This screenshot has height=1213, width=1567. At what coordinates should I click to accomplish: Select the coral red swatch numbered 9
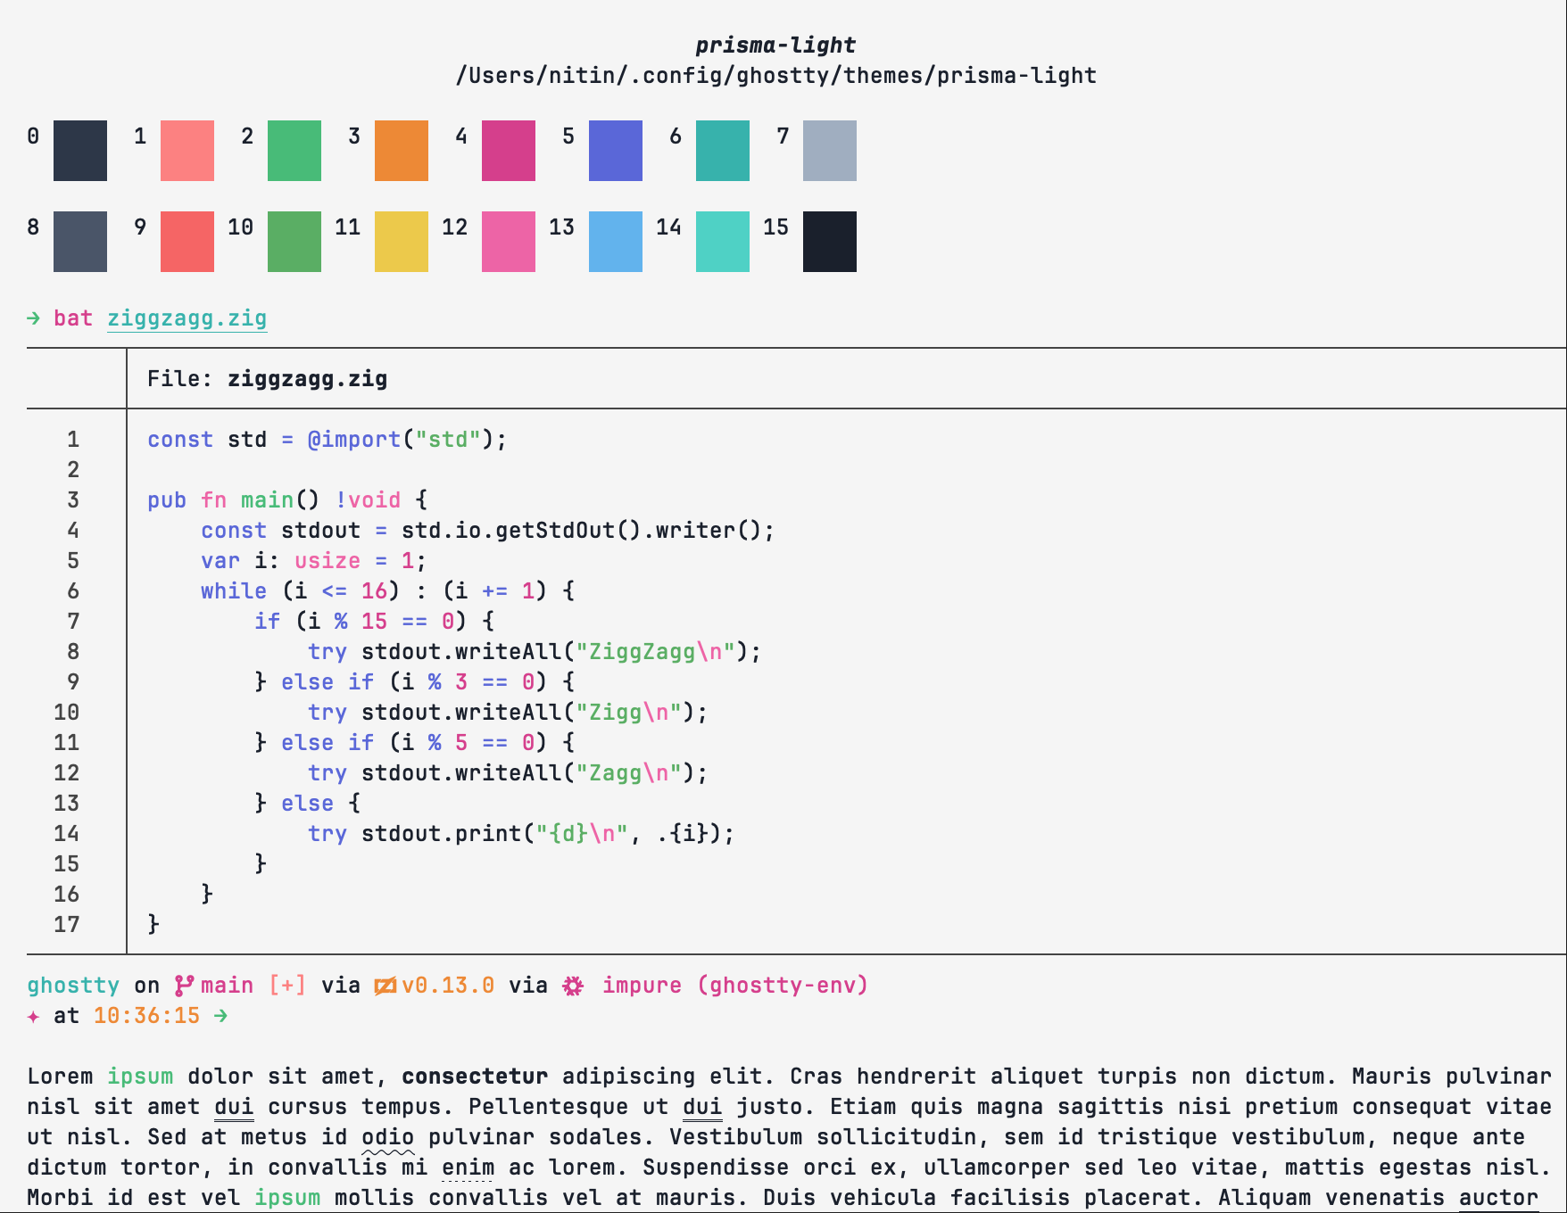pyautogui.click(x=187, y=242)
